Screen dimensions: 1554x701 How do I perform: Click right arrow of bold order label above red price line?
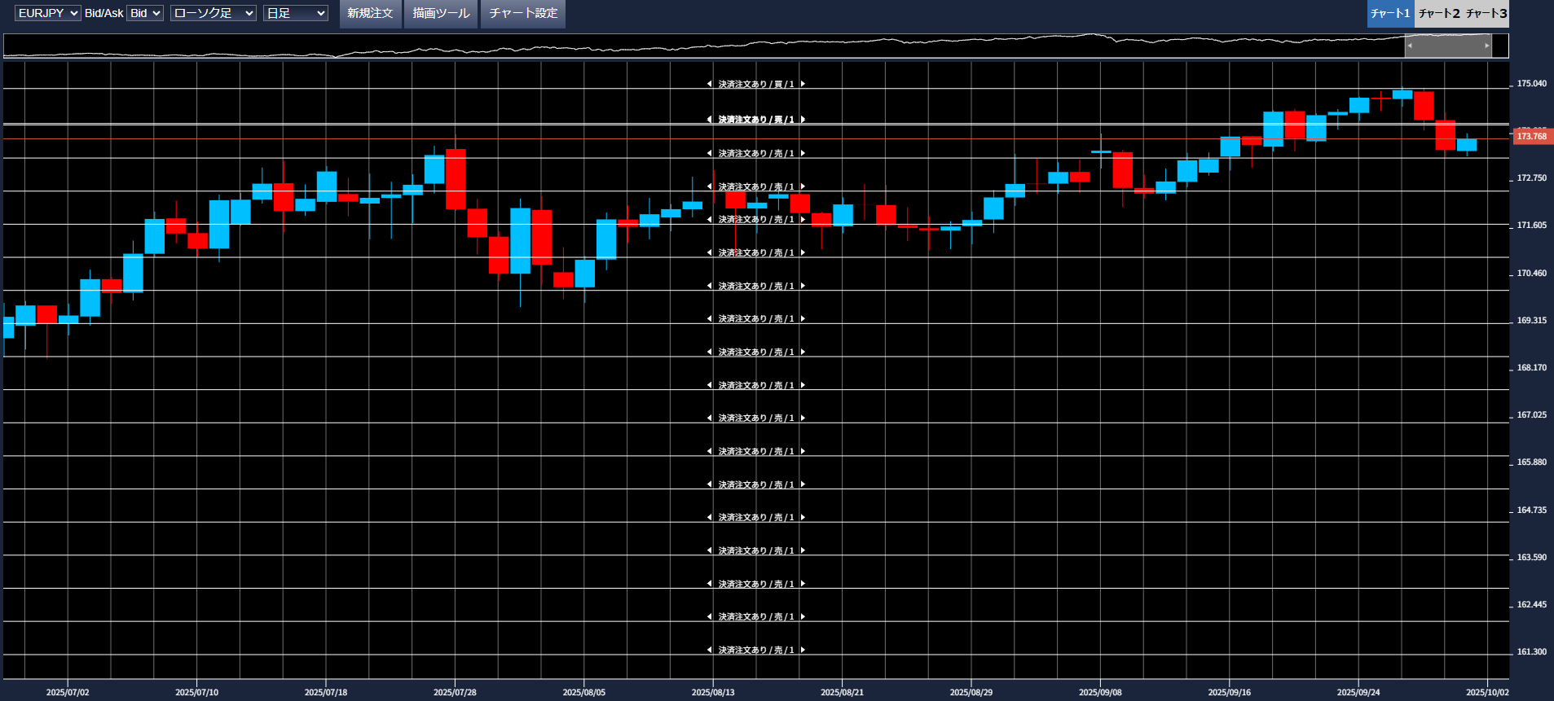coord(803,120)
